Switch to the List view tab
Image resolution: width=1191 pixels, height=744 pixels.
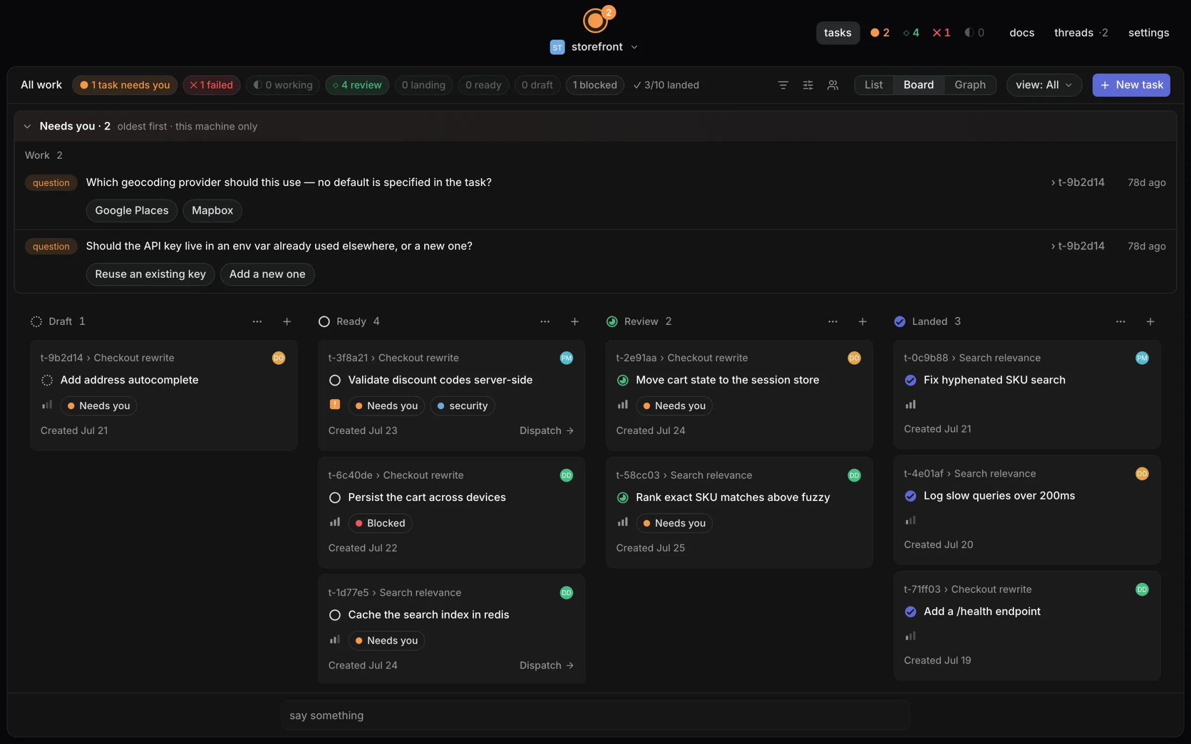click(x=873, y=85)
